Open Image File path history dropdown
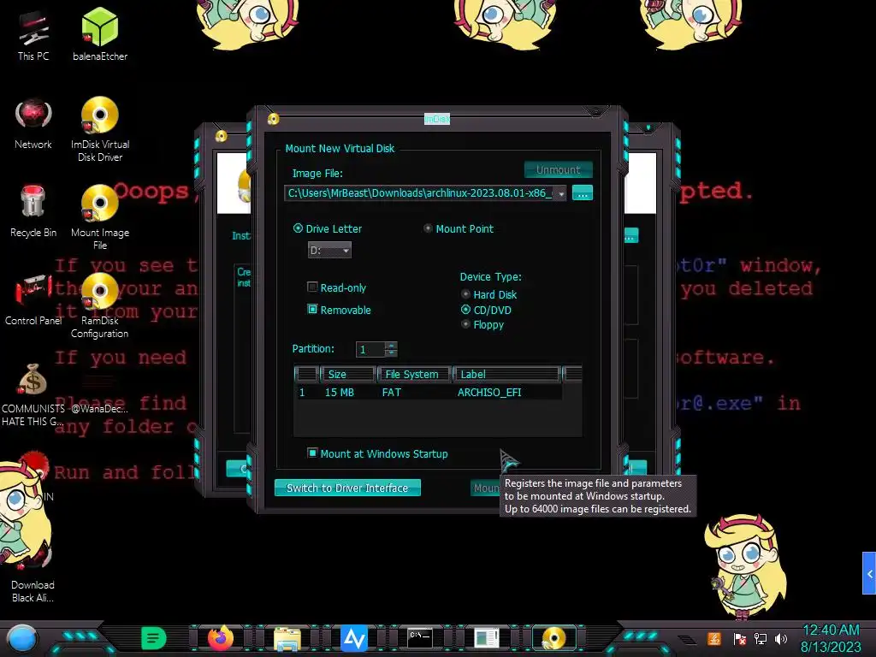The image size is (876, 657). pyautogui.click(x=561, y=193)
